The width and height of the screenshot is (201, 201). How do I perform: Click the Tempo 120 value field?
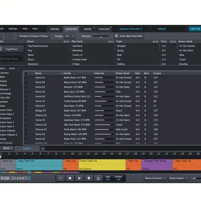click(x=118, y=180)
